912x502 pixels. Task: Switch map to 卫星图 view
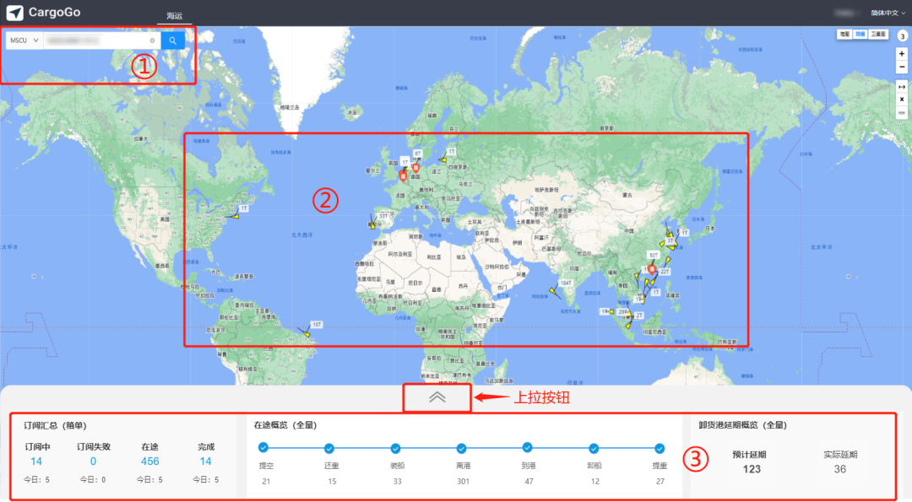click(x=878, y=35)
